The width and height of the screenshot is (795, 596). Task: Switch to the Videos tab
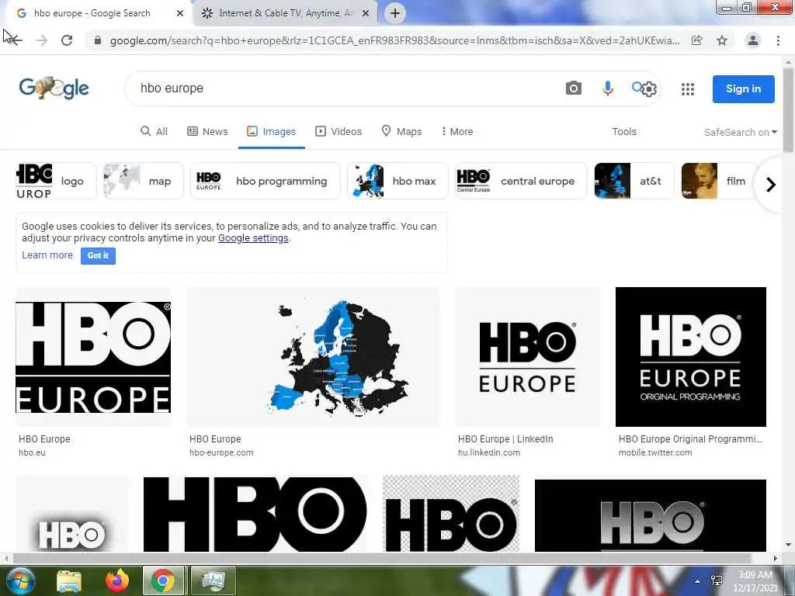(x=338, y=131)
